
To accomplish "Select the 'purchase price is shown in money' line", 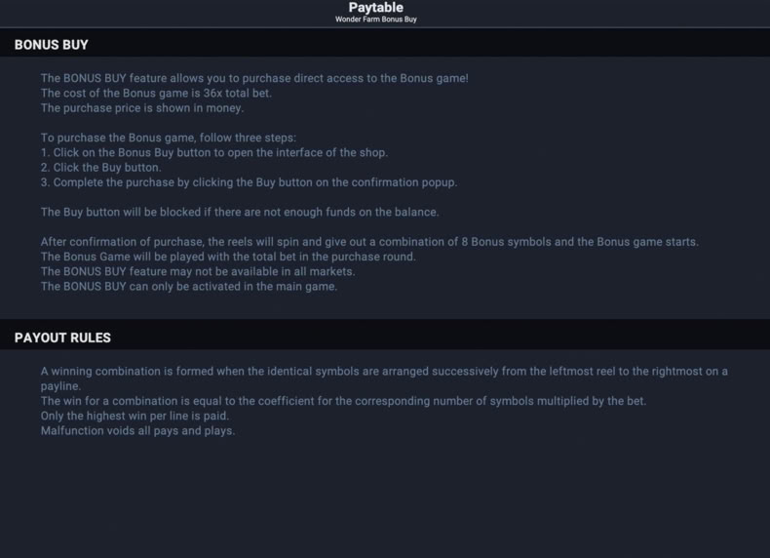I will point(142,107).
